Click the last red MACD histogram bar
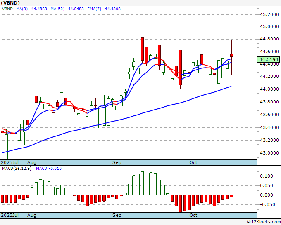This screenshot has height=225, width=281. tap(231, 196)
